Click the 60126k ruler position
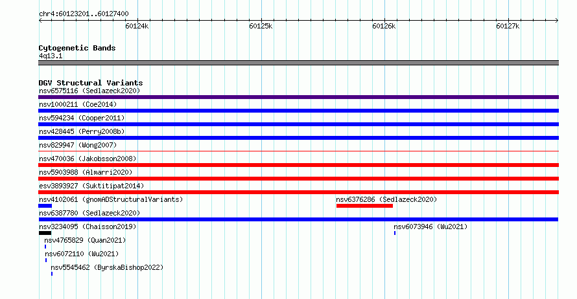 [384, 26]
